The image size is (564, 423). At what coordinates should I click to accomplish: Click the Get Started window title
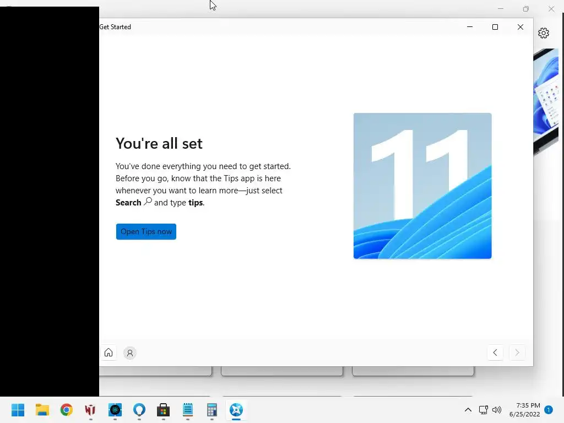pos(115,27)
